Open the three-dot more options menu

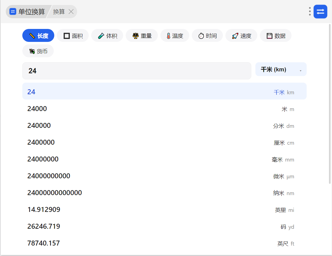[310, 11]
